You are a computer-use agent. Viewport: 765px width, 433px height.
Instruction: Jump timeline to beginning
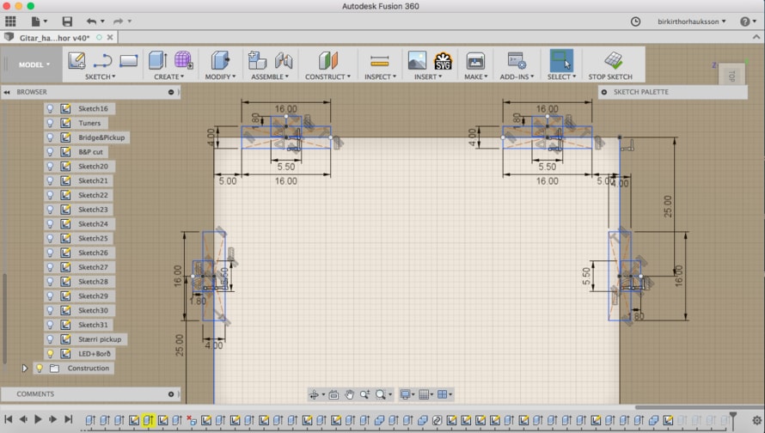click(x=9, y=419)
